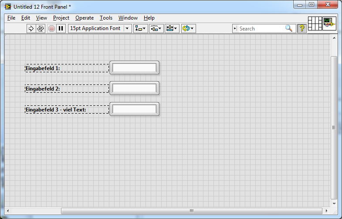
Task: Click the input box beside Eingabefeld 3
Action: 134,109
